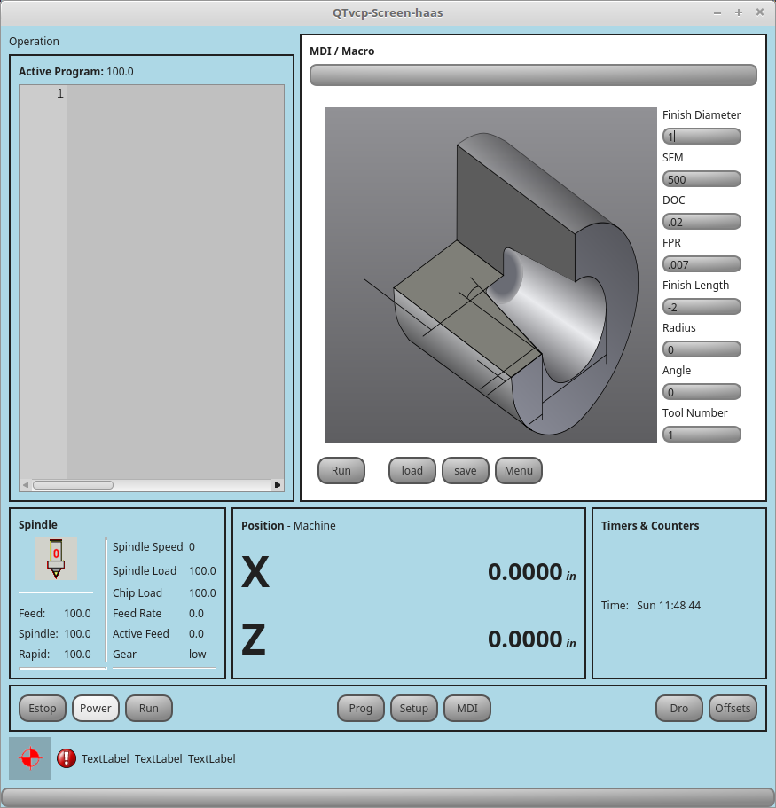Click the horizontal scrollbar thumb in program view
Screen dimensions: 776x808
(x=73, y=485)
